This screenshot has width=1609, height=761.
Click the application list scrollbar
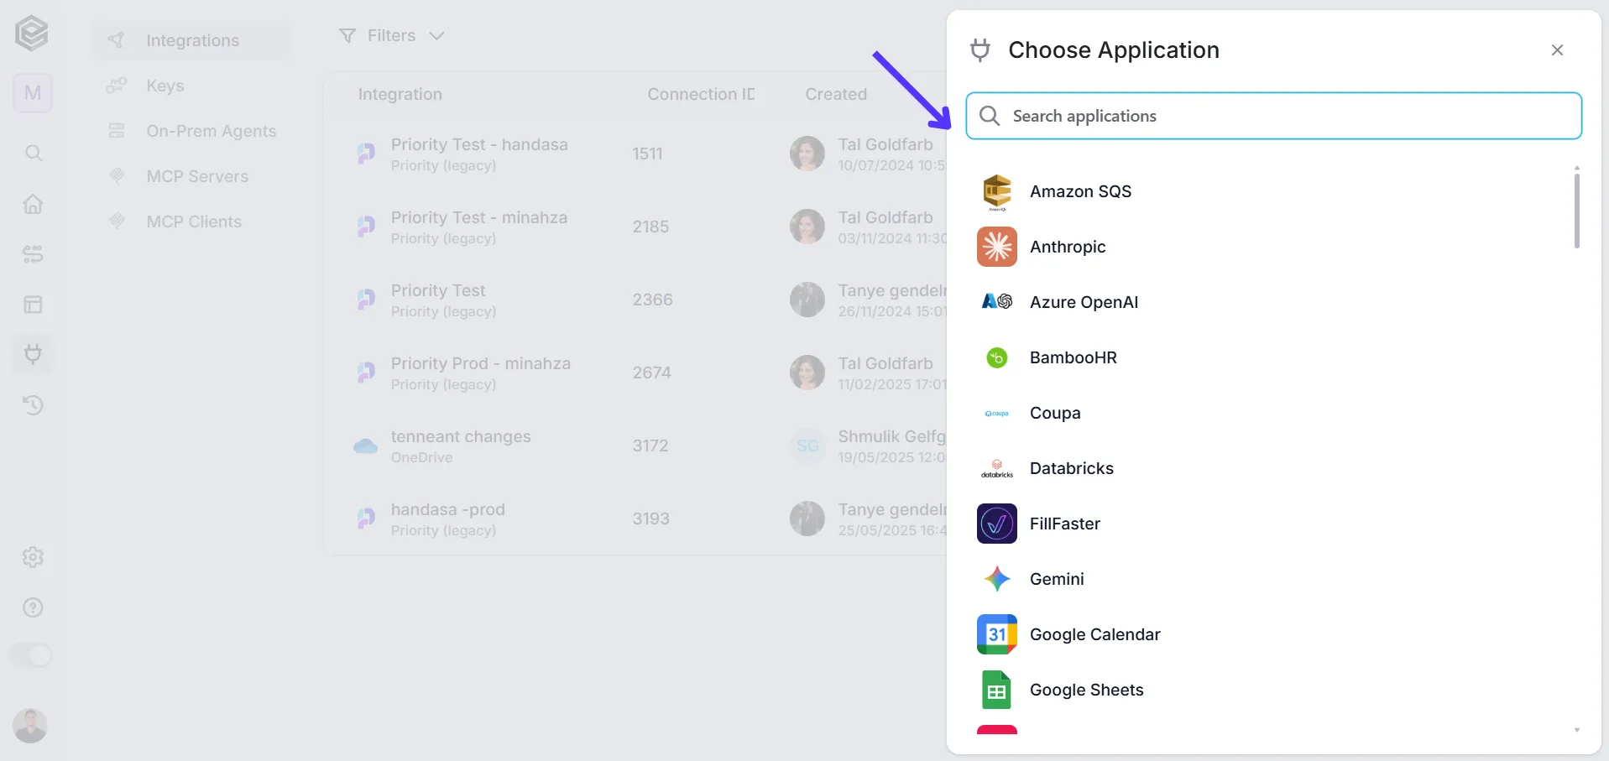1577,211
